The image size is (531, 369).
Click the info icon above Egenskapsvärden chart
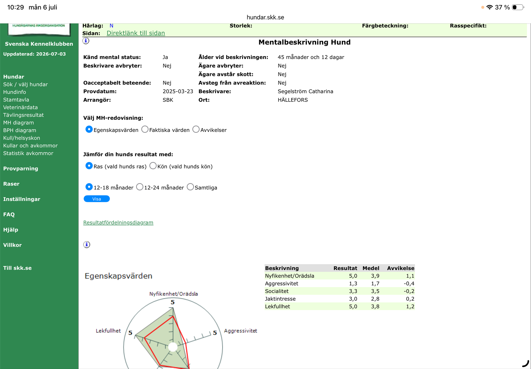coord(87,245)
